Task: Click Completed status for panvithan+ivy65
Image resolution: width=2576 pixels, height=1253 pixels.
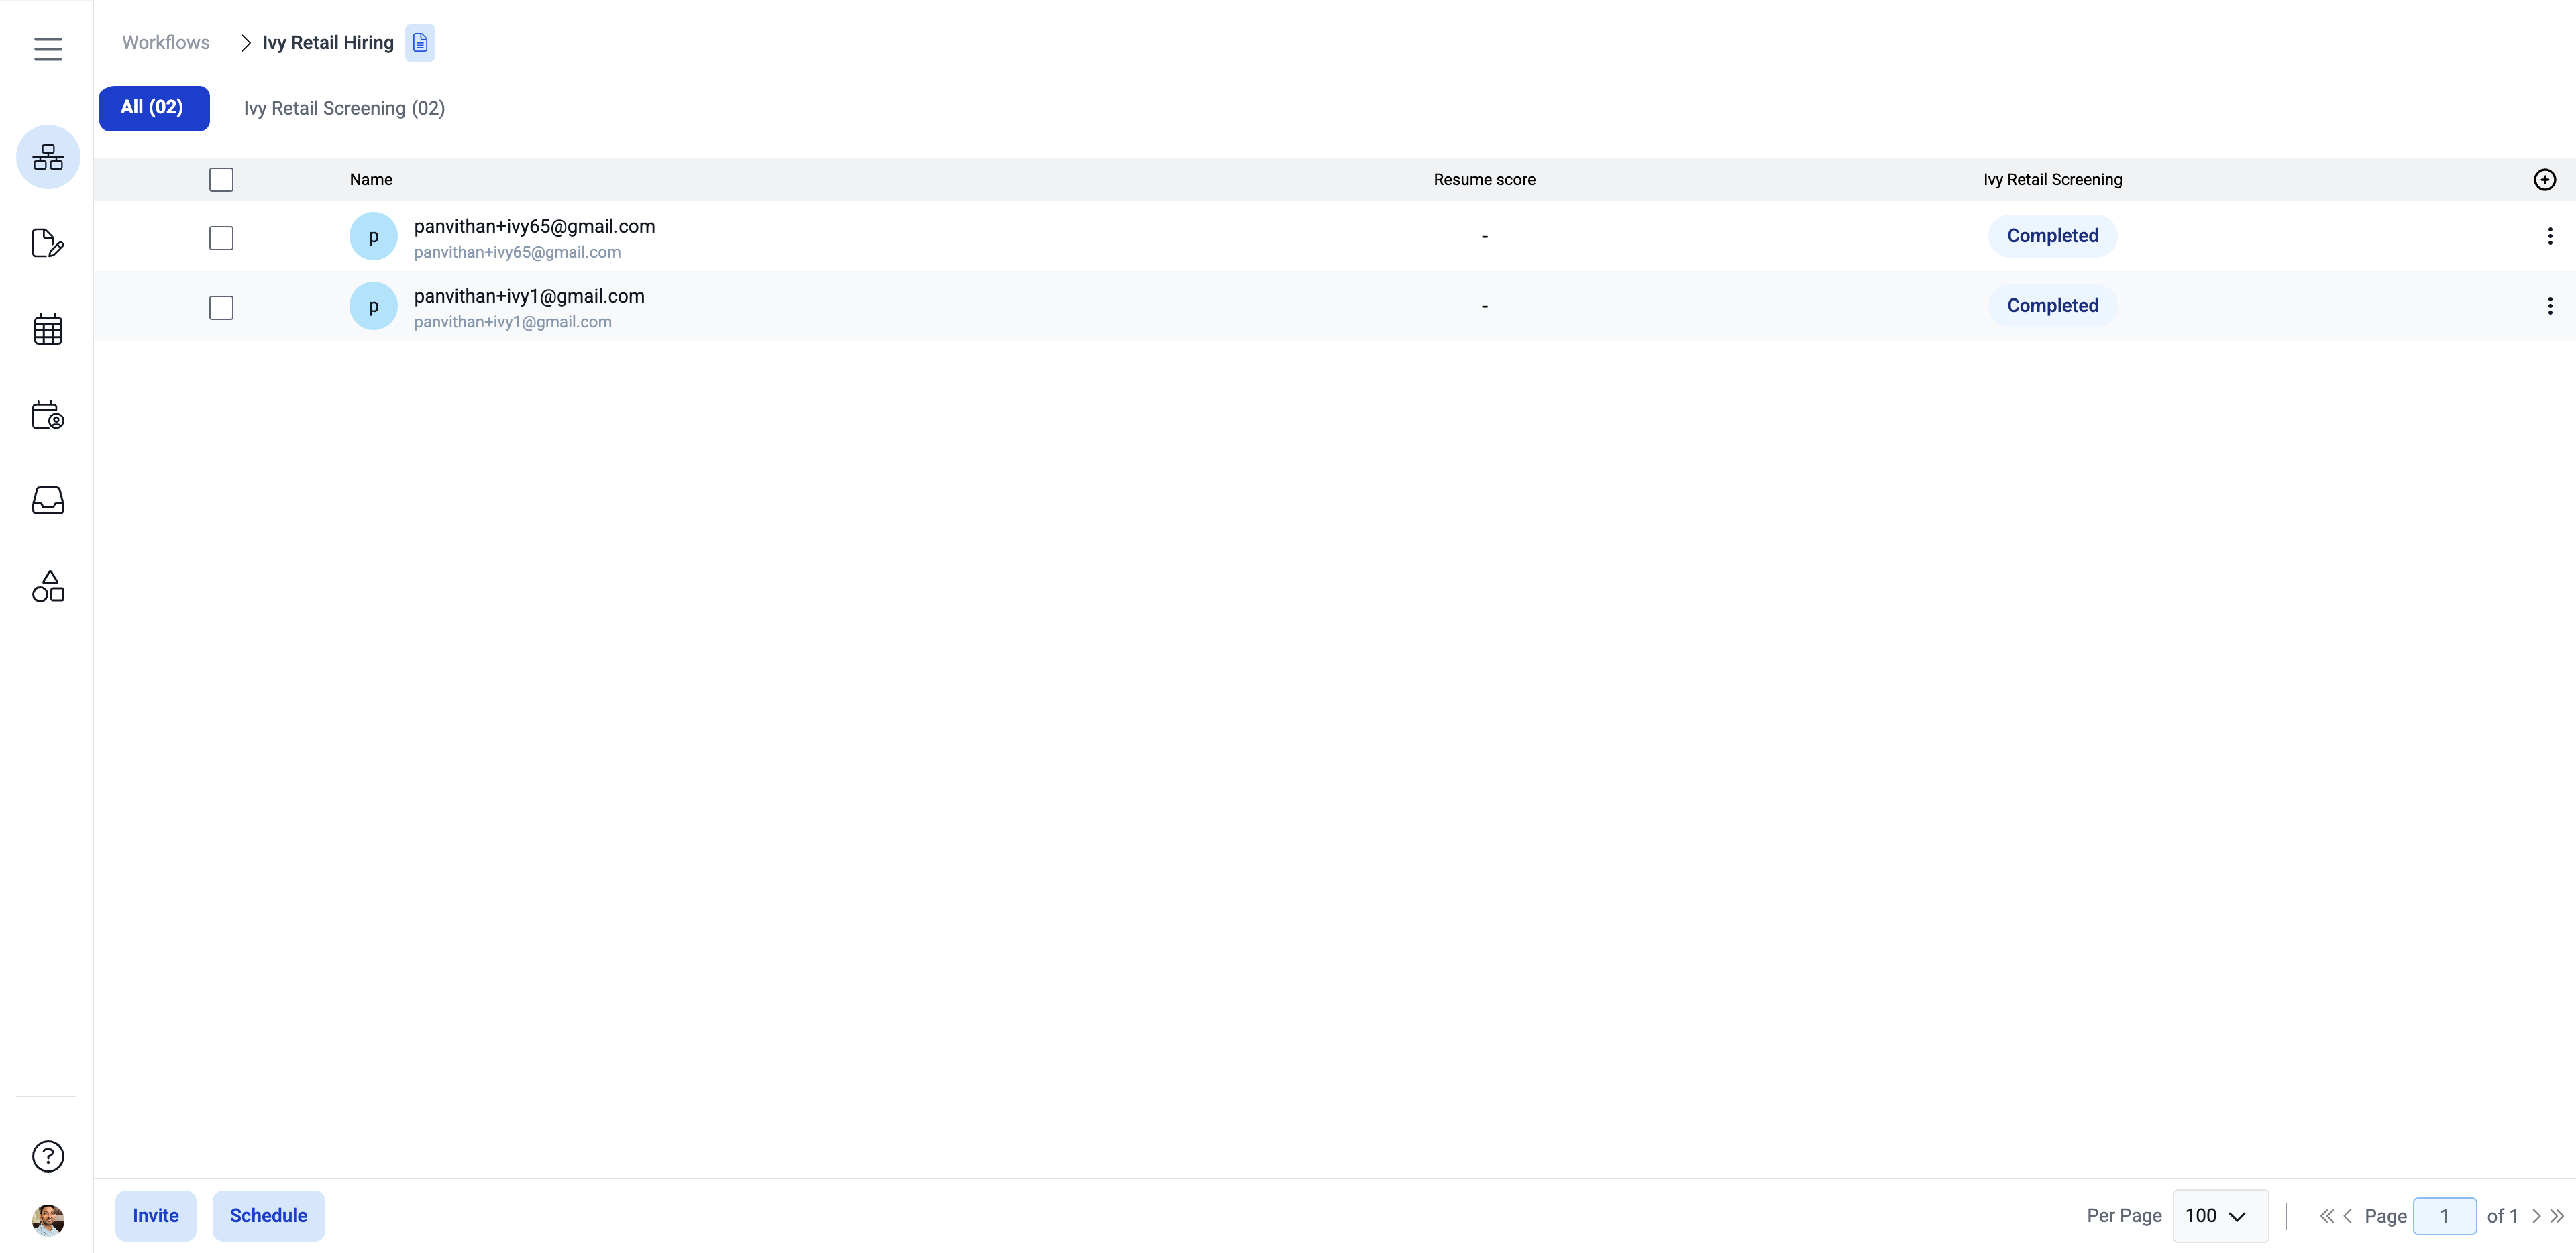Action: pyautogui.click(x=2052, y=236)
